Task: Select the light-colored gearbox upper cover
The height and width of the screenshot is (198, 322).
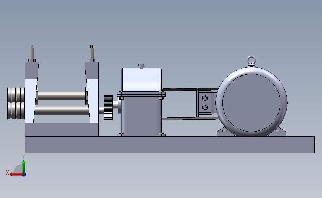Action: (141, 80)
